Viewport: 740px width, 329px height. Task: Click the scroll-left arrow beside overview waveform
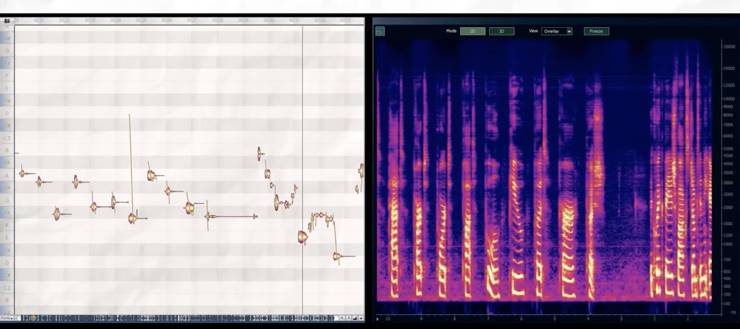[18, 318]
